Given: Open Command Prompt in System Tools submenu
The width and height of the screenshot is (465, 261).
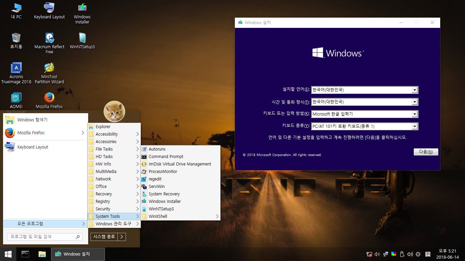Looking at the screenshot, I should click(180, 156).
